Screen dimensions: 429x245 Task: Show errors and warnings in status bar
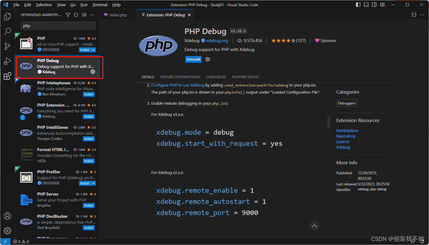click(21, 242)
